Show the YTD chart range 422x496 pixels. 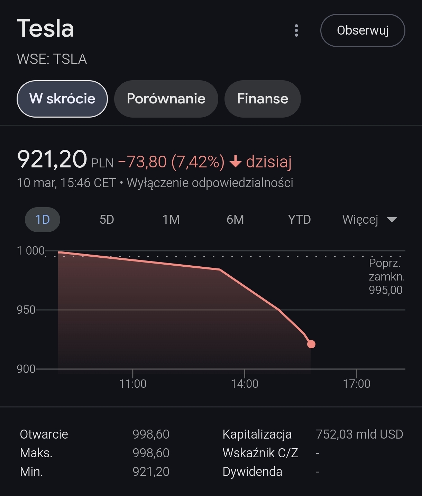tap(299, 220)
